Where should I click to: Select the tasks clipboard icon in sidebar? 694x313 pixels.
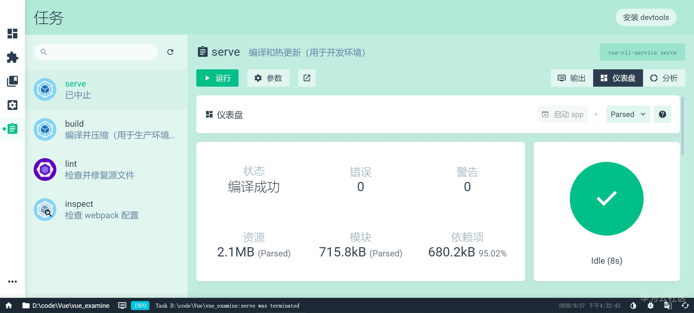[x=12, y=129]
